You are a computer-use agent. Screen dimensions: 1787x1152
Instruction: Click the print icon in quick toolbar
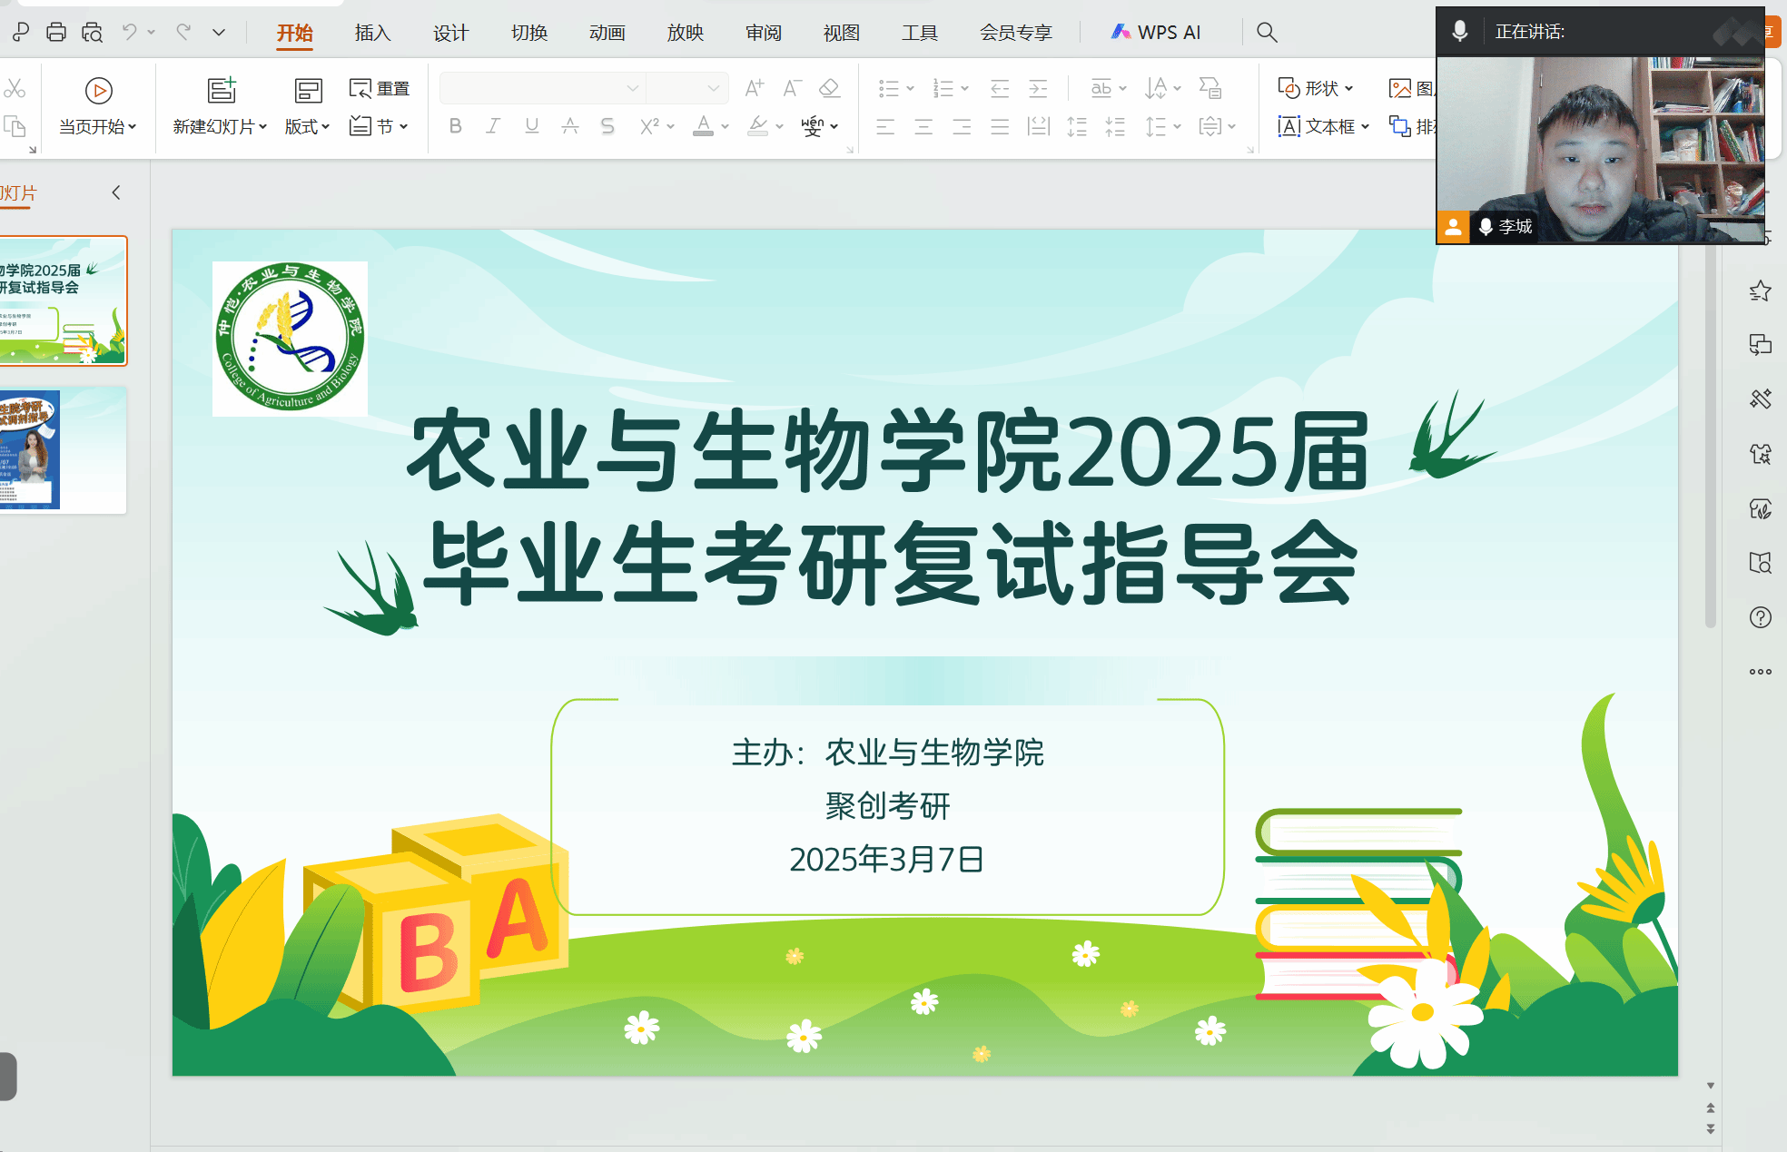pos(56,33)
